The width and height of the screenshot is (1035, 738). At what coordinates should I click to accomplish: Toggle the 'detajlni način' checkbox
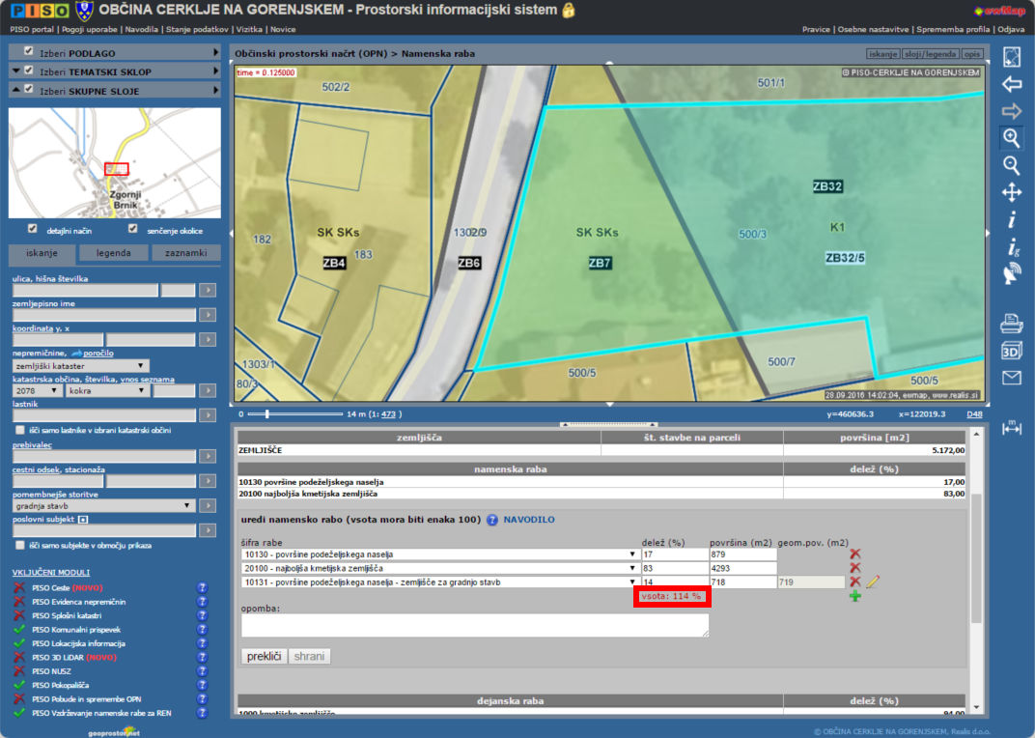33,229
